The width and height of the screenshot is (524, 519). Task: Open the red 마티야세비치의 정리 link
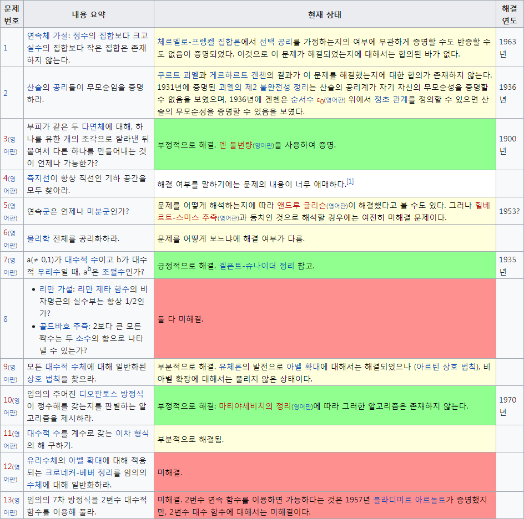(255, 406)
